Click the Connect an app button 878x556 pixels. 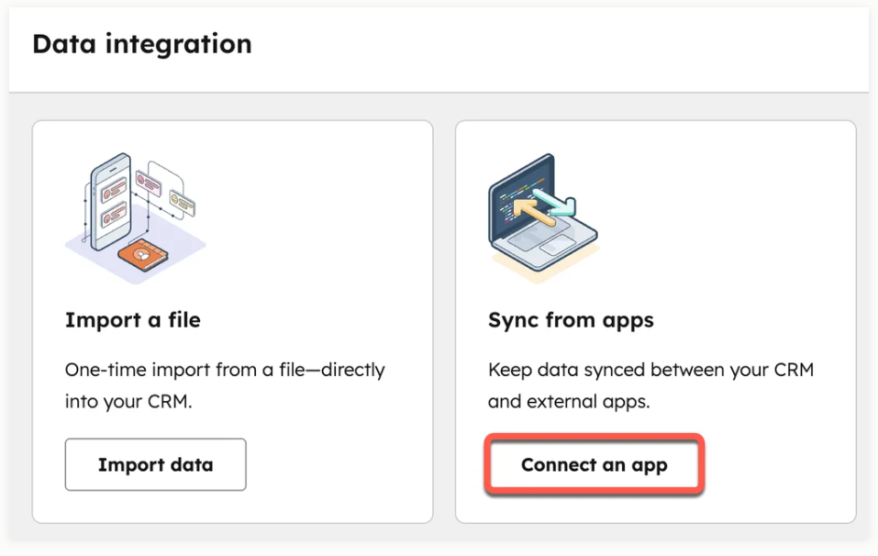coord(595,464)
